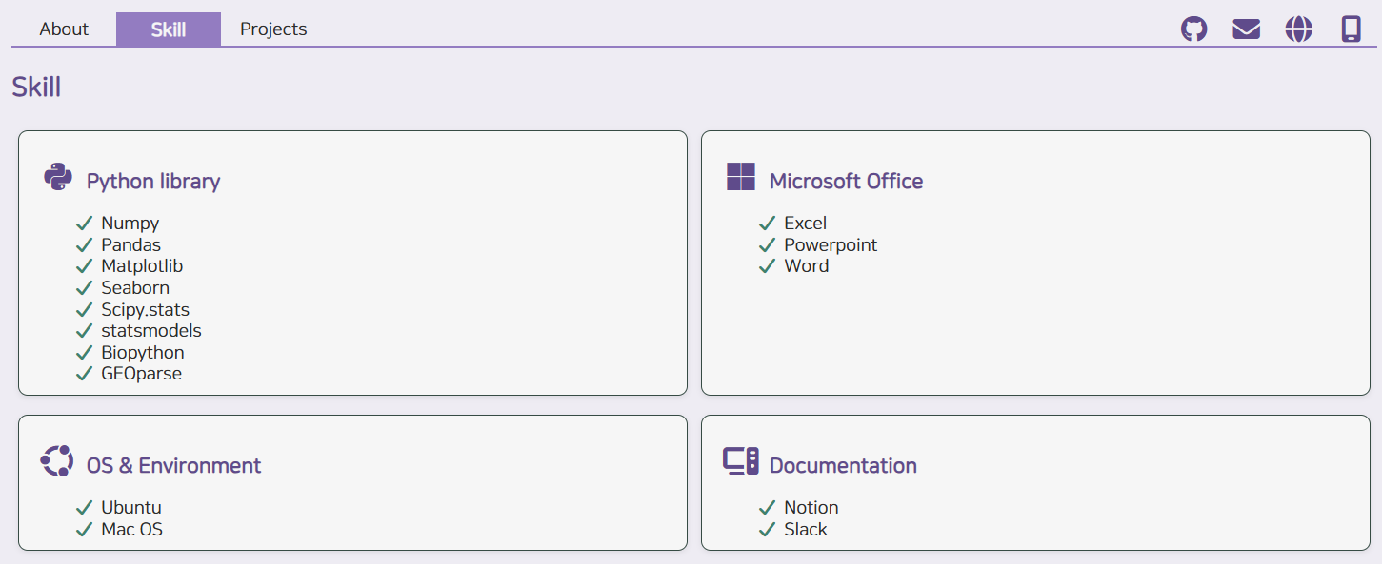This screenshot has height=564, width=1382.
Task: Select the Pandas list item
Action: (x=131, y=245)
